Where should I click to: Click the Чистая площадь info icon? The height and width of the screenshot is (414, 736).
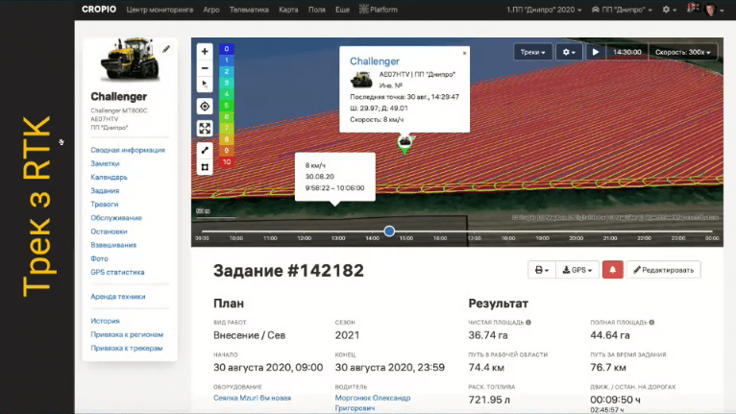coord(528,323)
